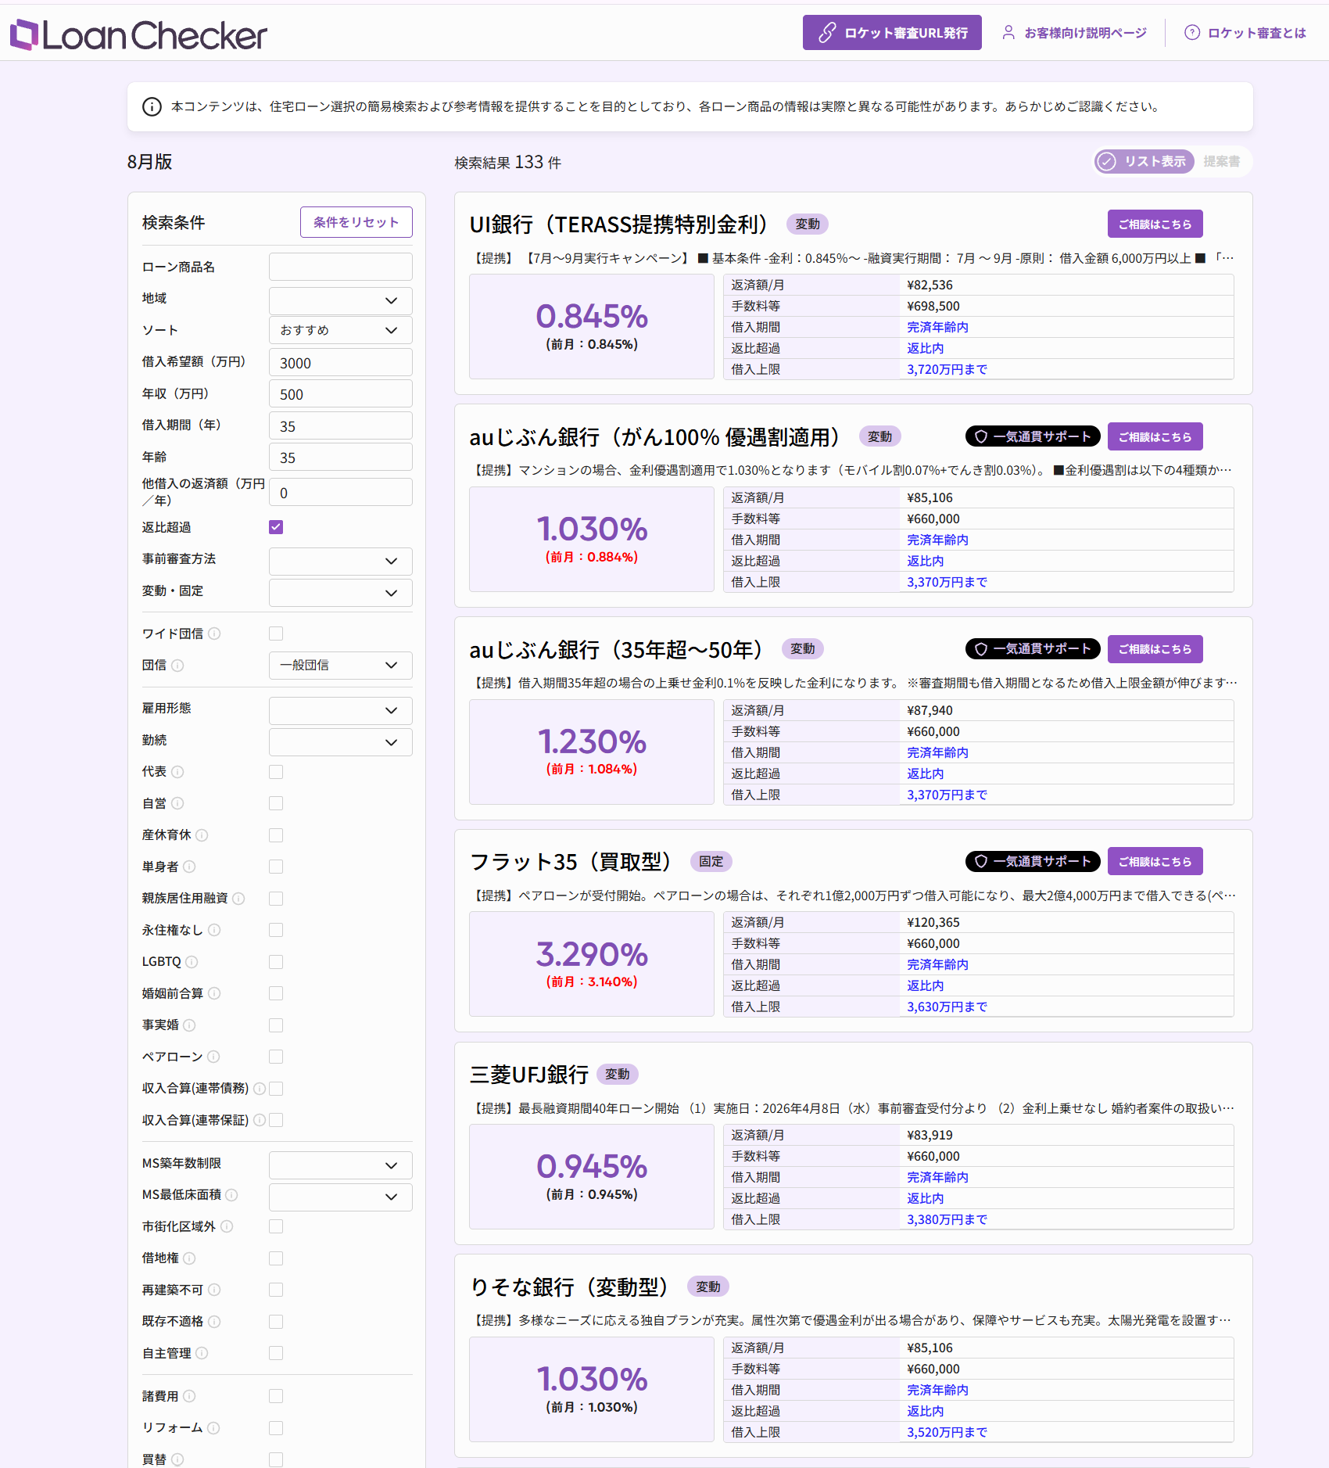Screen dimensions: 1329x1468
Task: Enable the ワイド団信 checkbox
Action: coord(276,634)
